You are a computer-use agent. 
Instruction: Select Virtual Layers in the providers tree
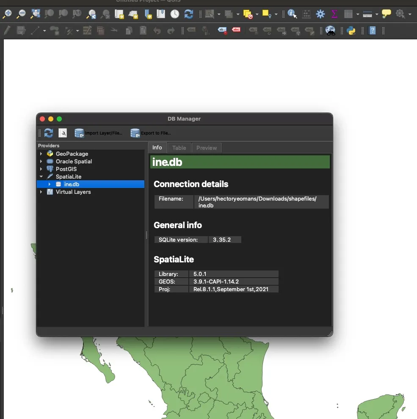coord(73,192)
